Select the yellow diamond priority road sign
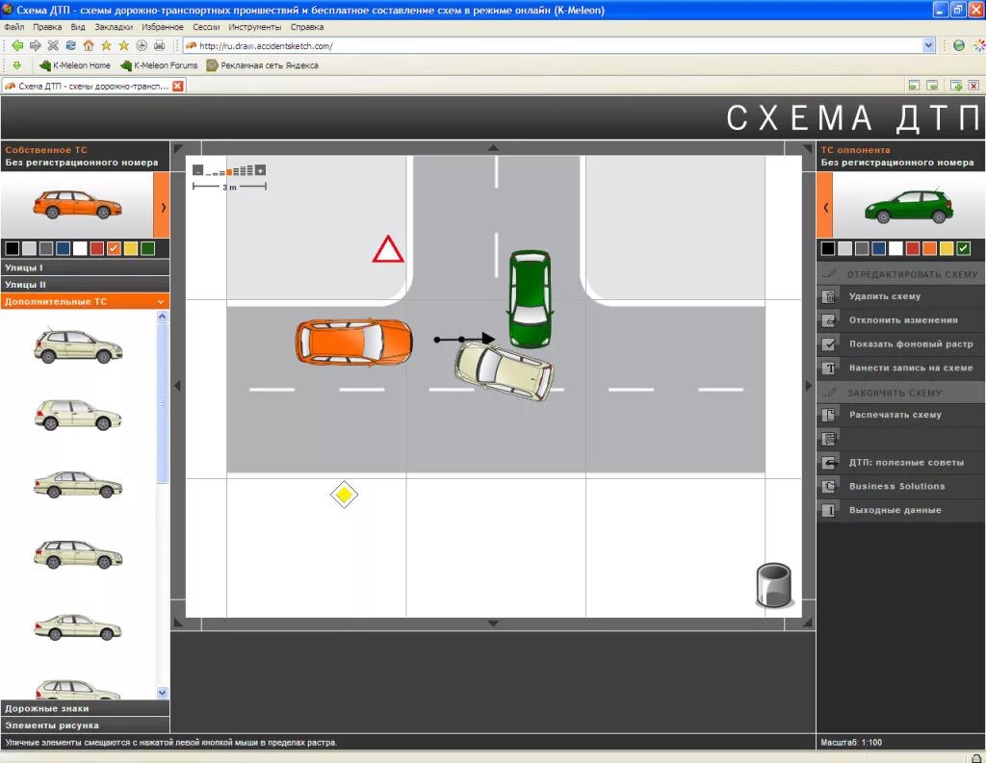 (344, 495)
